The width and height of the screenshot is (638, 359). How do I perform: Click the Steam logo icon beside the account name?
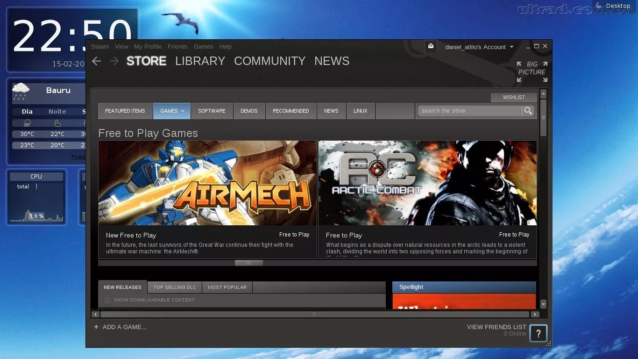click(430, 46)
